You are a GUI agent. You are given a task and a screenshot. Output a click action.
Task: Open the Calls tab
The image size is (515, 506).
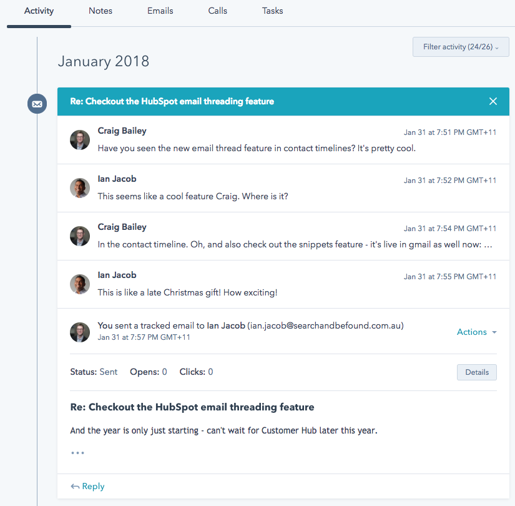tap(217, 11)
